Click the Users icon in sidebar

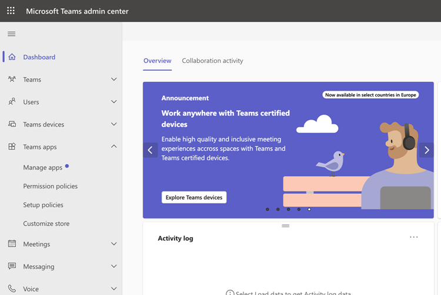[12, 102]
